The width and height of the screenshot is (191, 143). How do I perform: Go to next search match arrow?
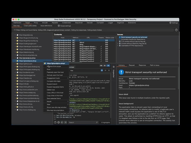(x=65, y=122)
